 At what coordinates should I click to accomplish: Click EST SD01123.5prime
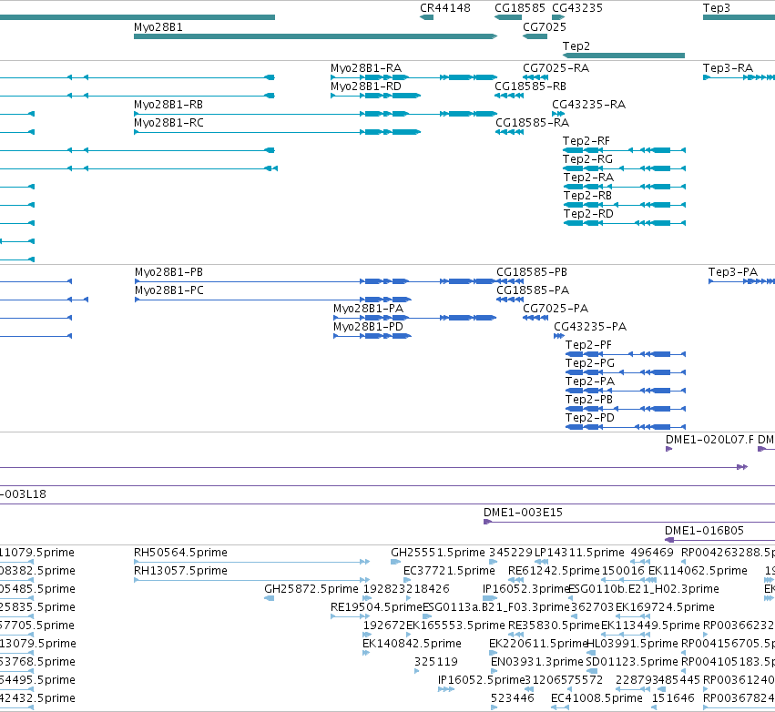click(x=592, y=670)
